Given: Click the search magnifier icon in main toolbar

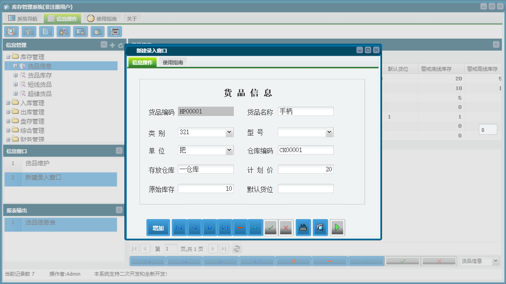Looking at the screenshot, I should click(x=12, y=32).
